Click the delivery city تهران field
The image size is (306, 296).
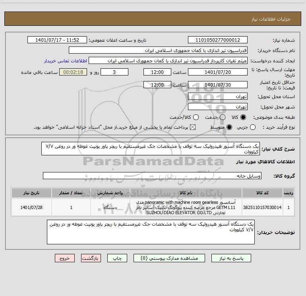(x=218, y=106)
